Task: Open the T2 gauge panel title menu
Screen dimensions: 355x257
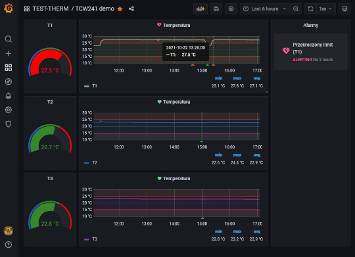Action: pos(50,102)
